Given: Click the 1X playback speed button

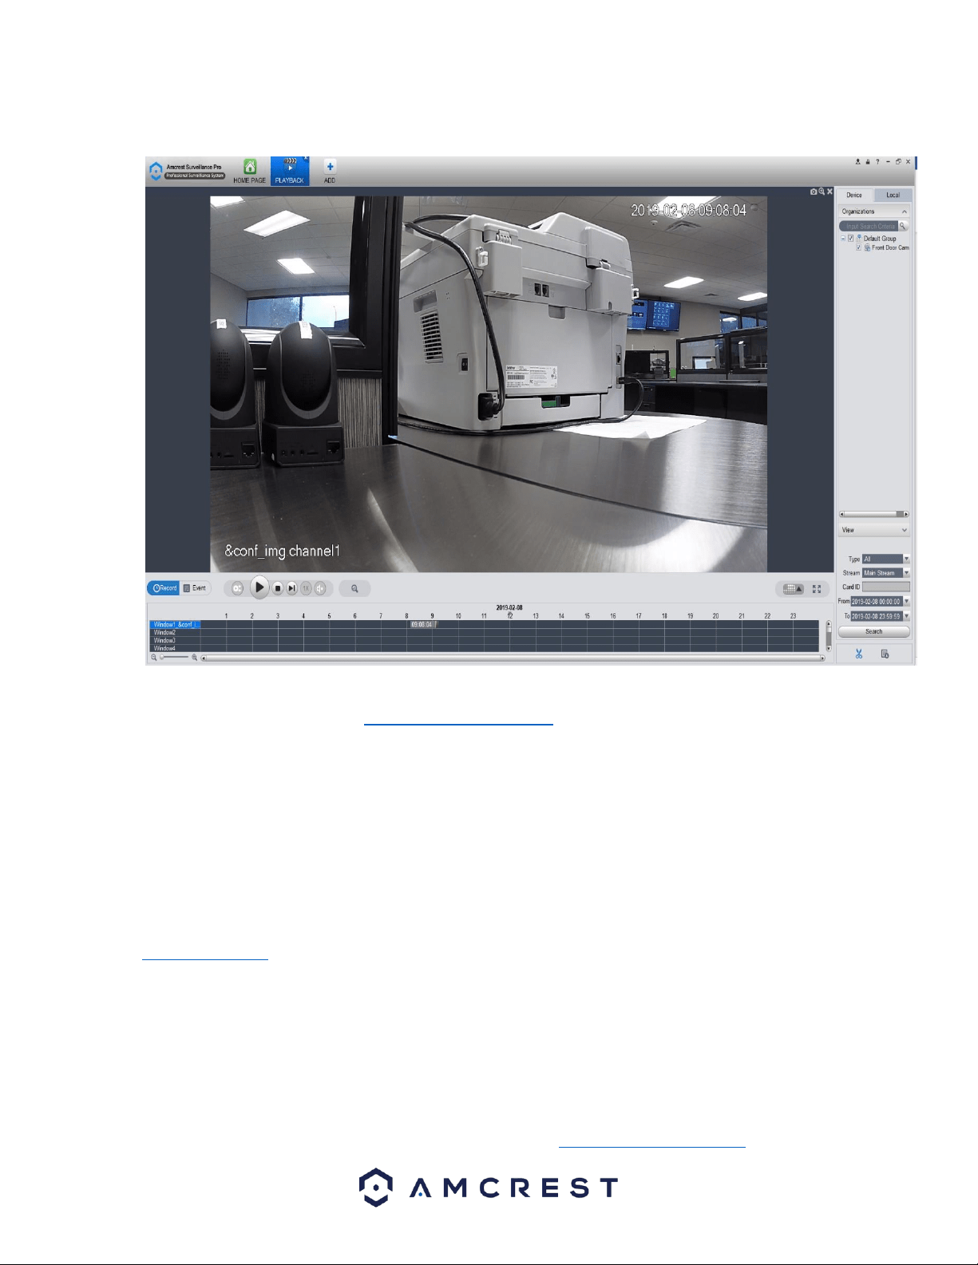Looking at the screenshot, I should [306, 588].
